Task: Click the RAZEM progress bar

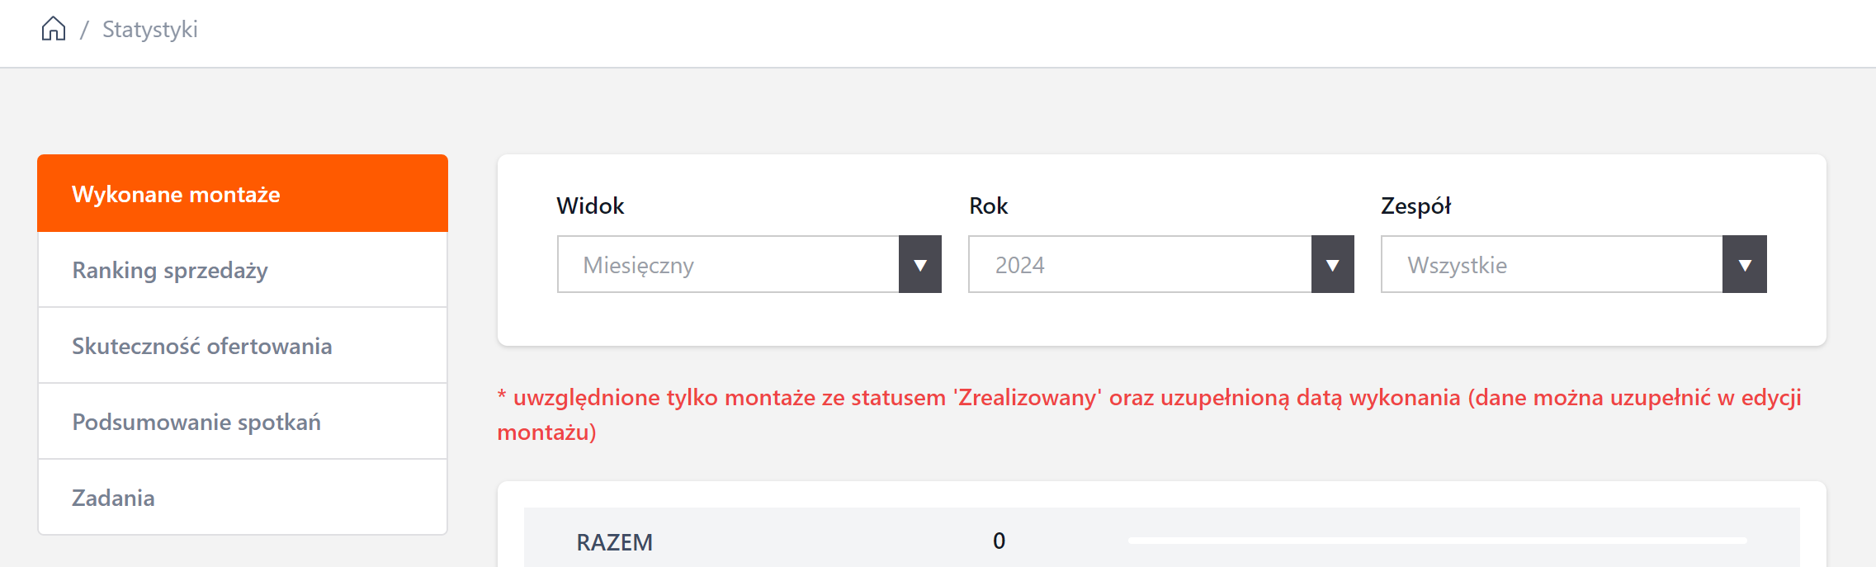Action: [1437, 541]
